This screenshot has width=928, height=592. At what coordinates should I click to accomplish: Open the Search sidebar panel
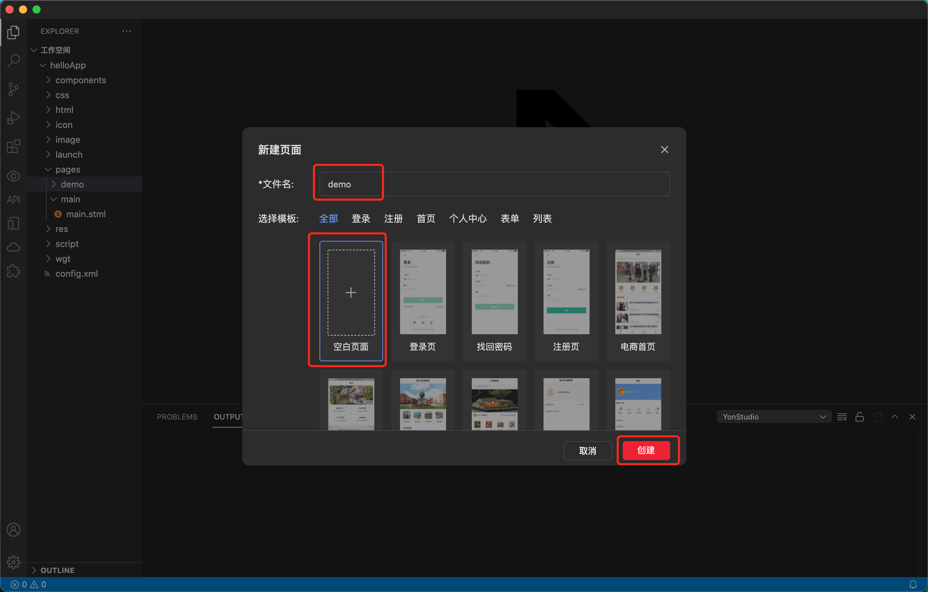14,60
